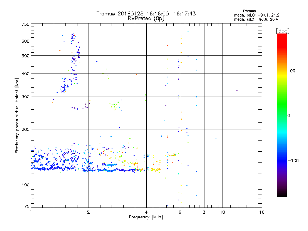The height and width of the screenshot is (231, 308).
Task: Click the '-100' colorbar tick label
Action: pyautogui.click(x=293, y=161)
